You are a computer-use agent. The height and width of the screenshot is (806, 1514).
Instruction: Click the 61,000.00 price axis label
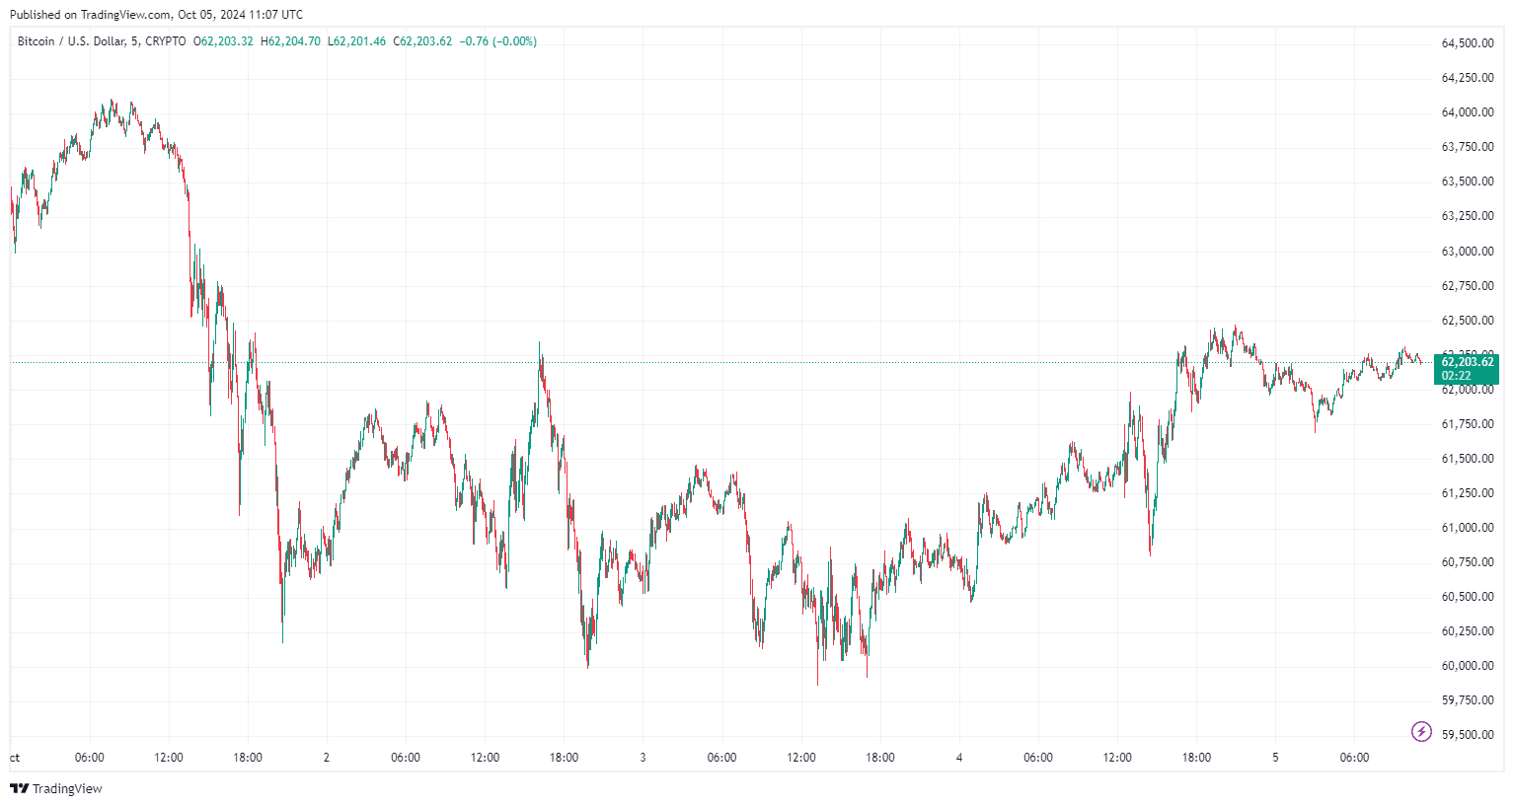point(1467,528)
